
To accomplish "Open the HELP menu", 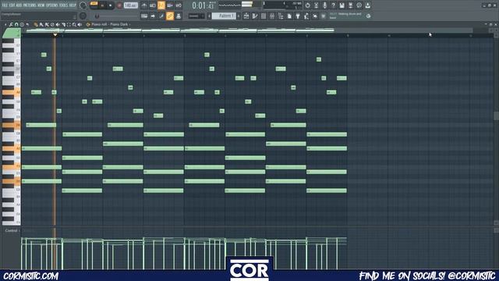I will 73,5.
